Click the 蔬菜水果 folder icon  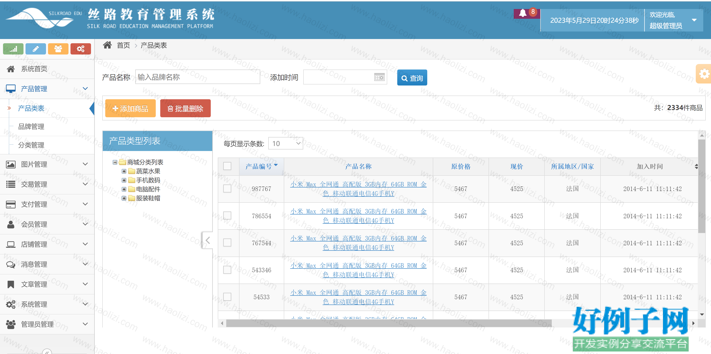[132, 171]
